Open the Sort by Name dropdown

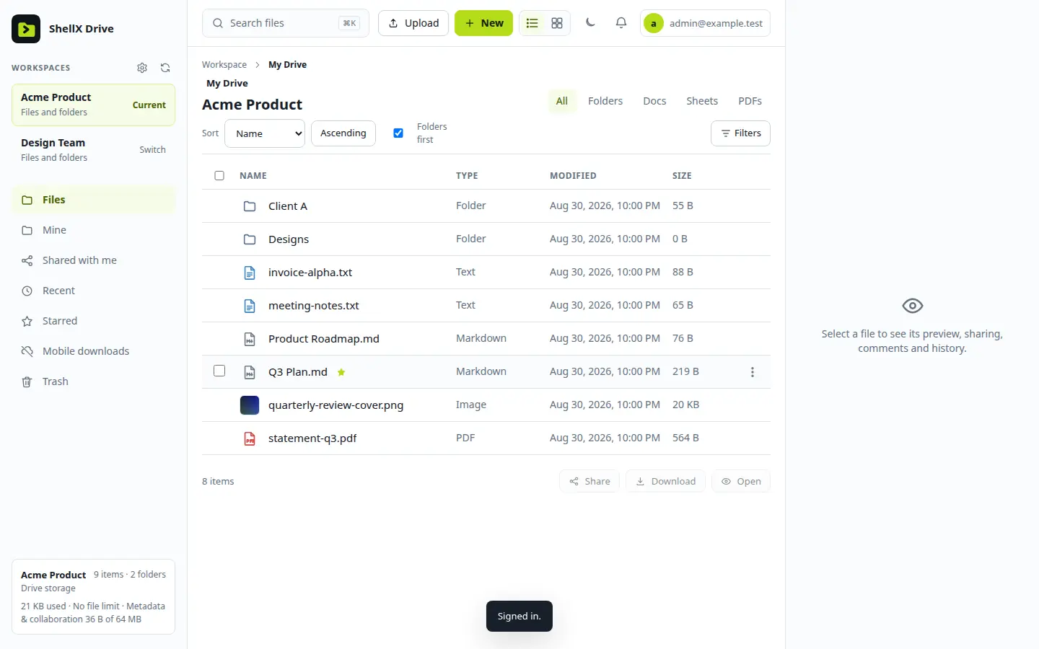tap(265, 133)
